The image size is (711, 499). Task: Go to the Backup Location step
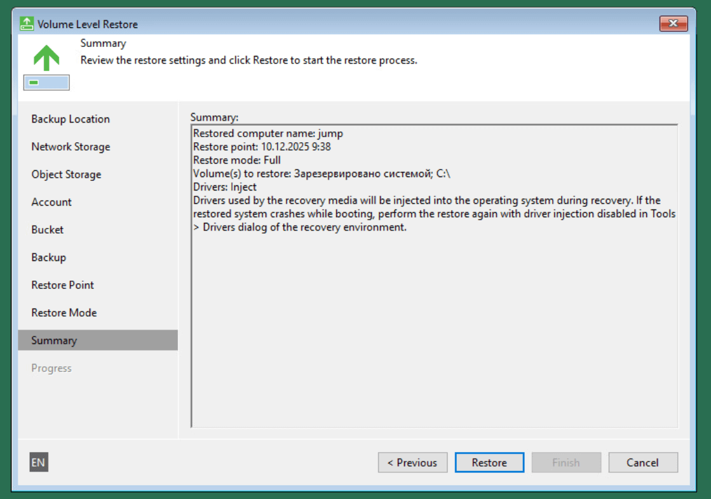tap(71, 119)
